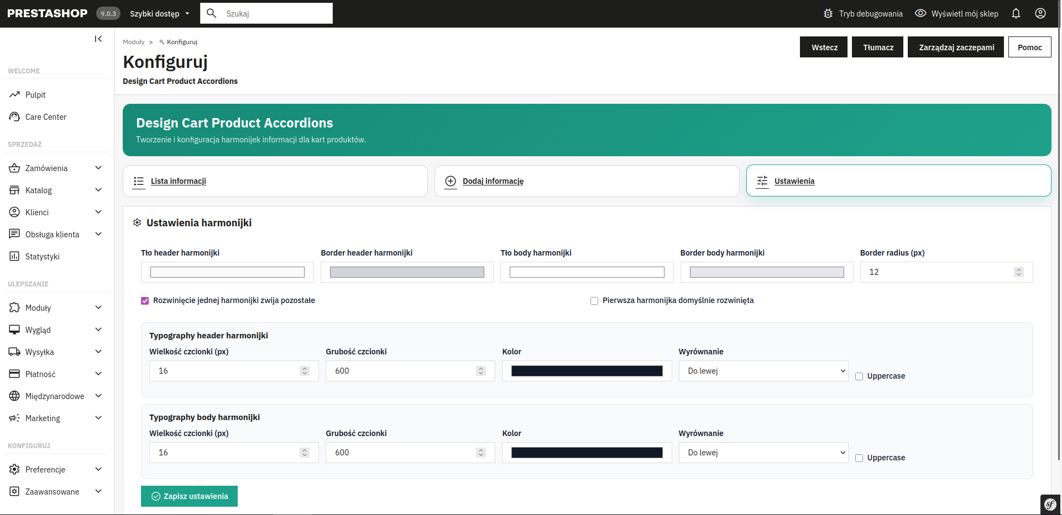Open Szybki dostęp dropdown

click(160, 13)
